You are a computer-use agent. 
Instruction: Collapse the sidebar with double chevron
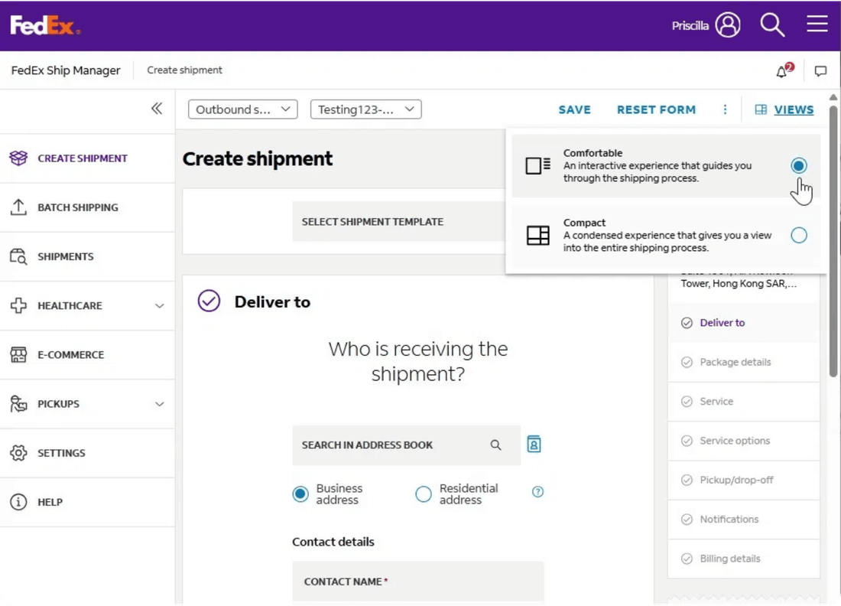click(157, 109)
